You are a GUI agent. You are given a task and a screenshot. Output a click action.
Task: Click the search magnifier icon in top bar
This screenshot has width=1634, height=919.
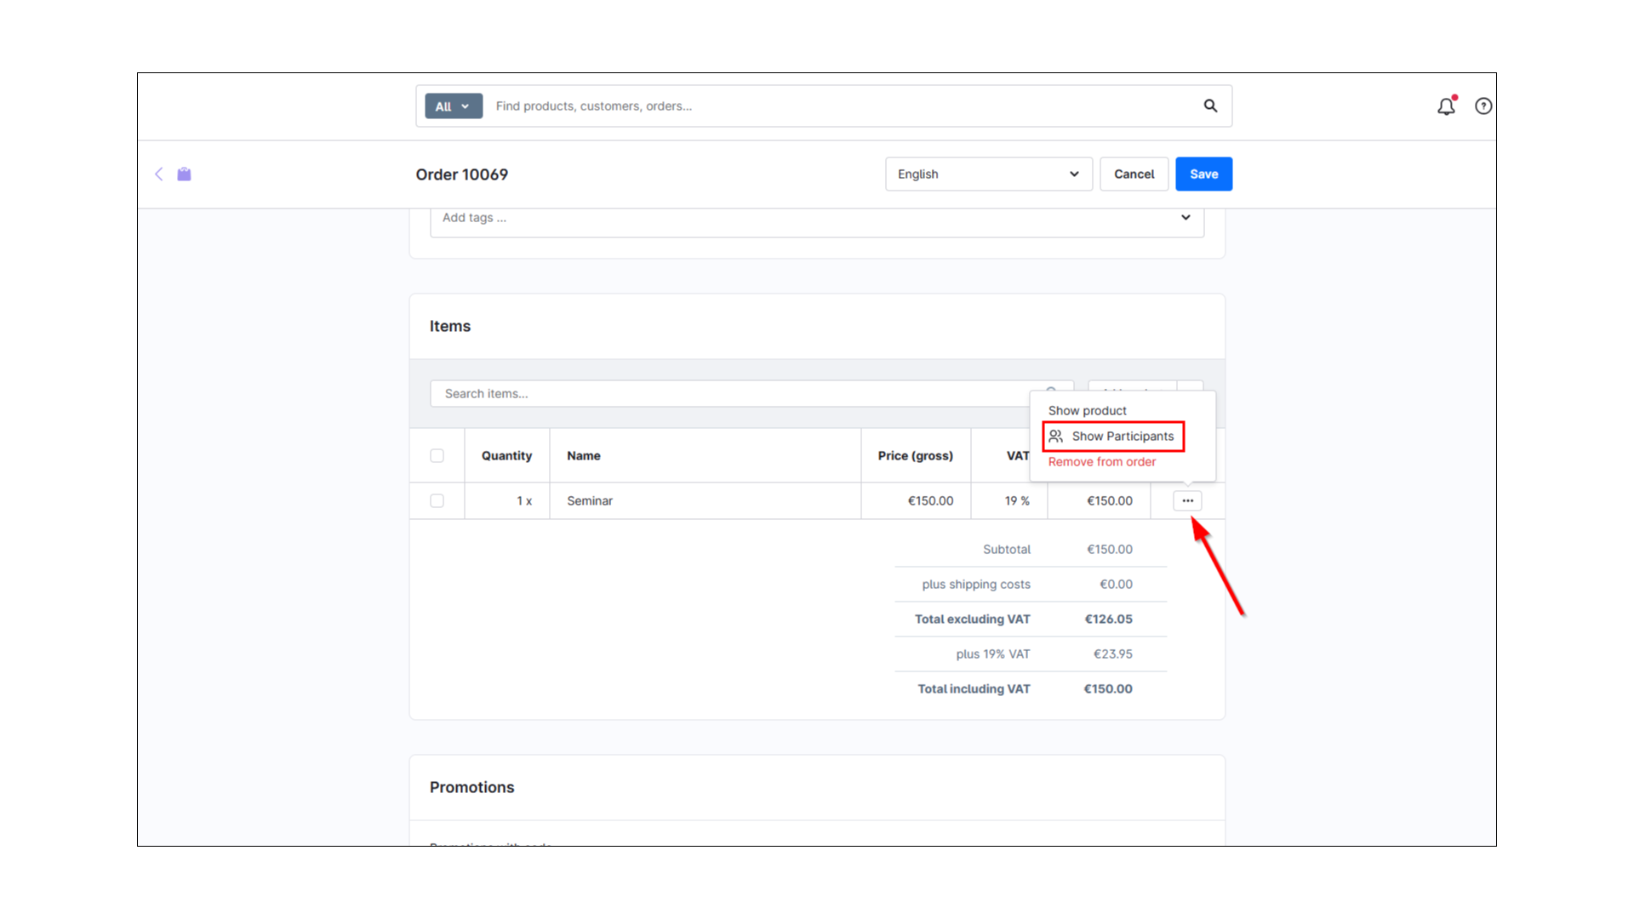point(1210,106)
